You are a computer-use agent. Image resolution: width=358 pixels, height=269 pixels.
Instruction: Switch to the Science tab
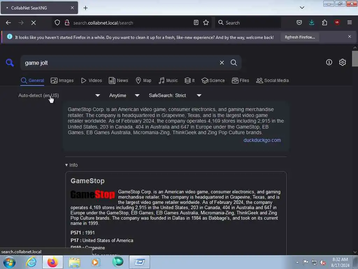[213, 81]
